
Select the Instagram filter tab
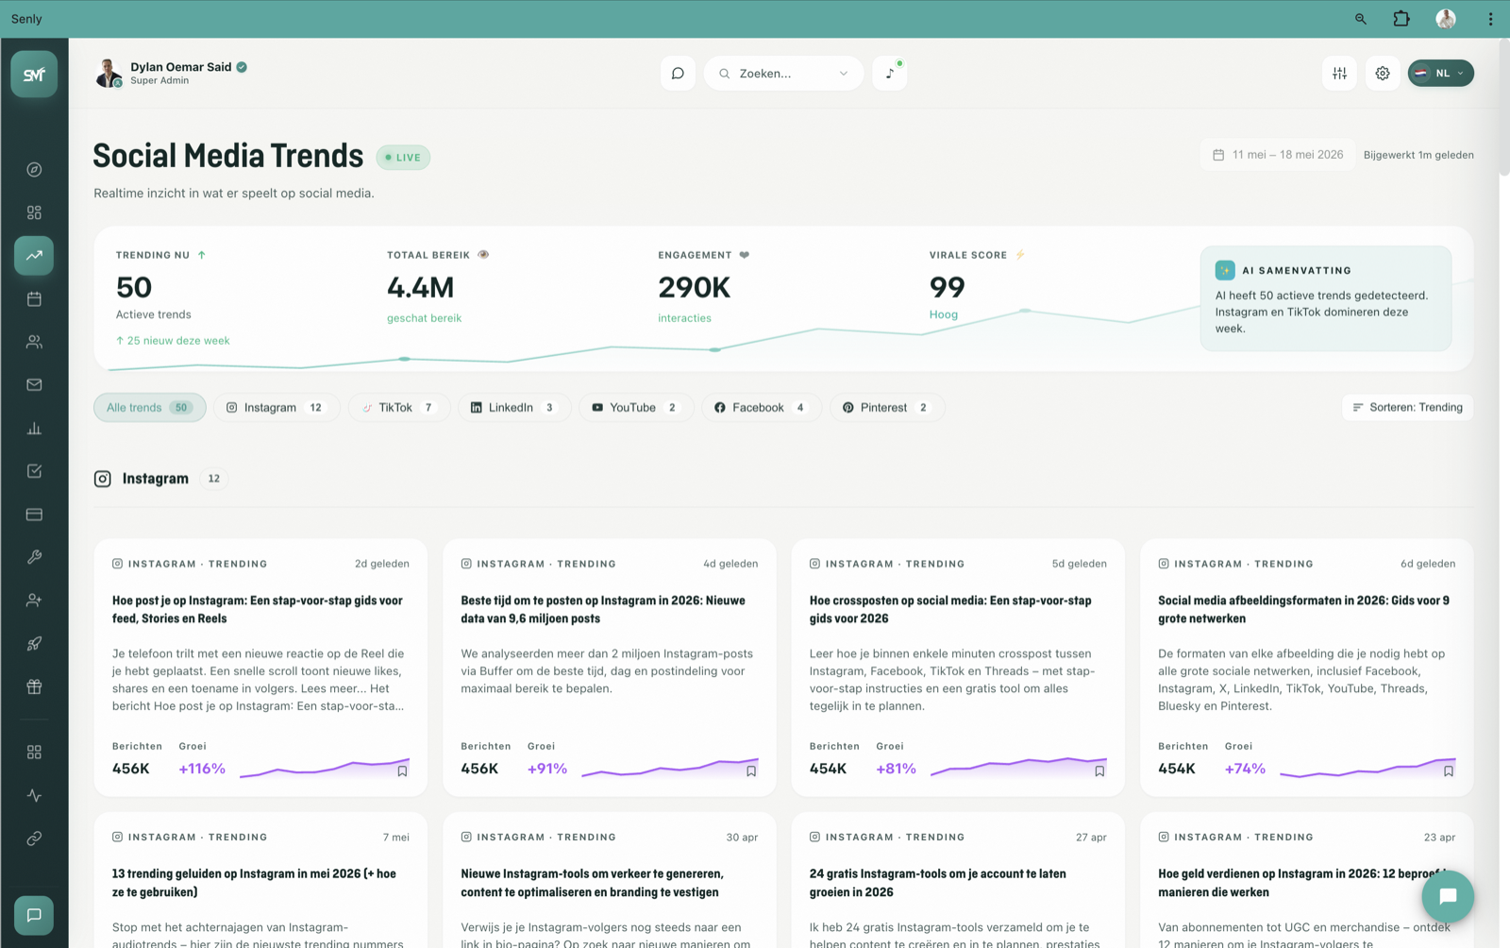(276, 408)
